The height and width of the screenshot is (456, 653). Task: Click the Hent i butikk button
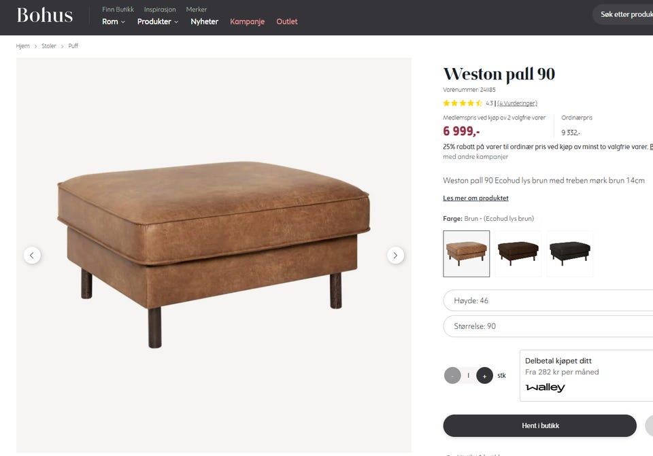[539, 425]
